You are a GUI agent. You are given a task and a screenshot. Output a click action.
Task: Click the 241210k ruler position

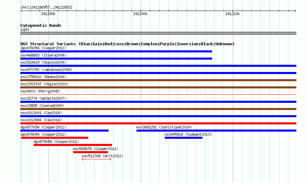coord(232,14)
